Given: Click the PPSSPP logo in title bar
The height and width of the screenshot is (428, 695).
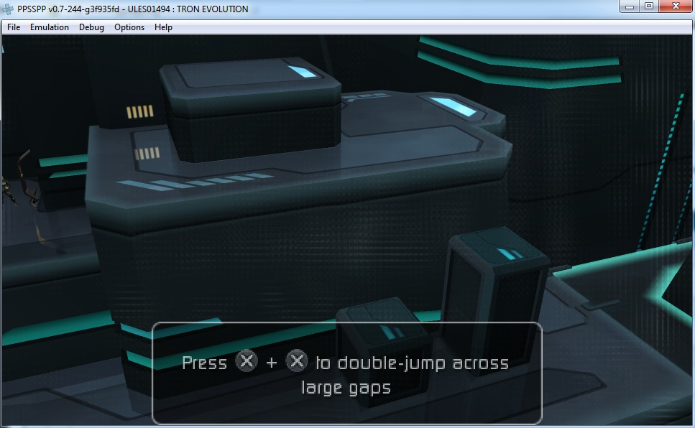Looking at the screenshot, I should [x=9, y=9].
